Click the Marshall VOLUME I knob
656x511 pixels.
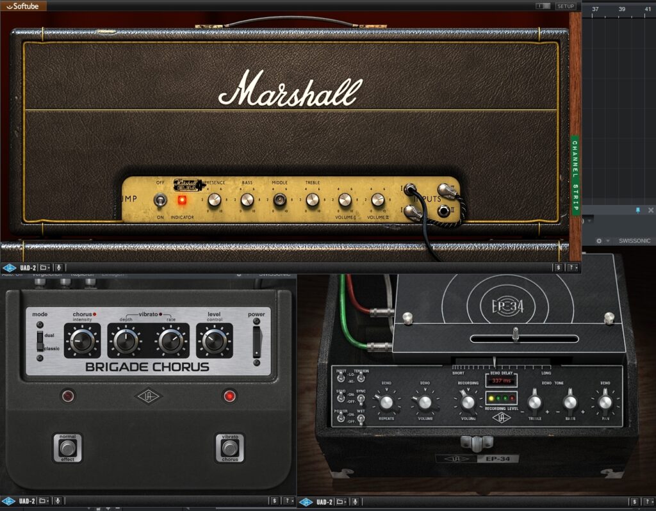pos(345,200)
